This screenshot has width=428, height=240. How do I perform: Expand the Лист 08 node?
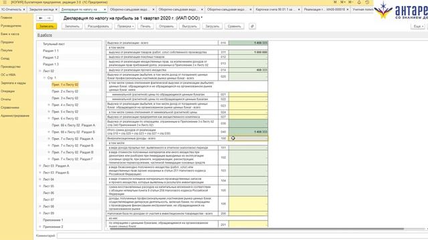pyautogui.click(x=40, y=206)
